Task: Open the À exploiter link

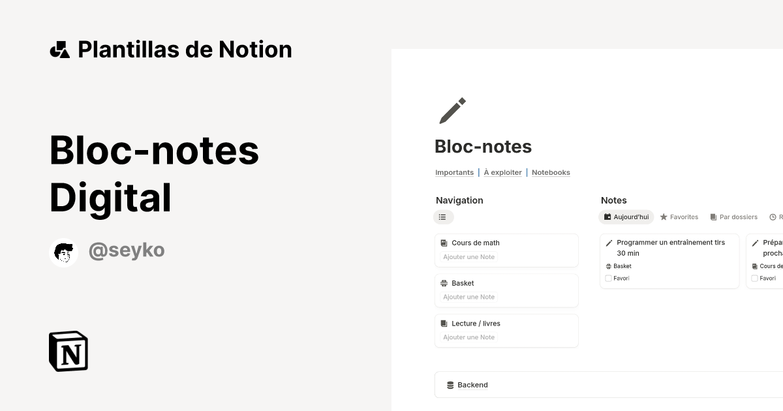Action: point(502,172)
